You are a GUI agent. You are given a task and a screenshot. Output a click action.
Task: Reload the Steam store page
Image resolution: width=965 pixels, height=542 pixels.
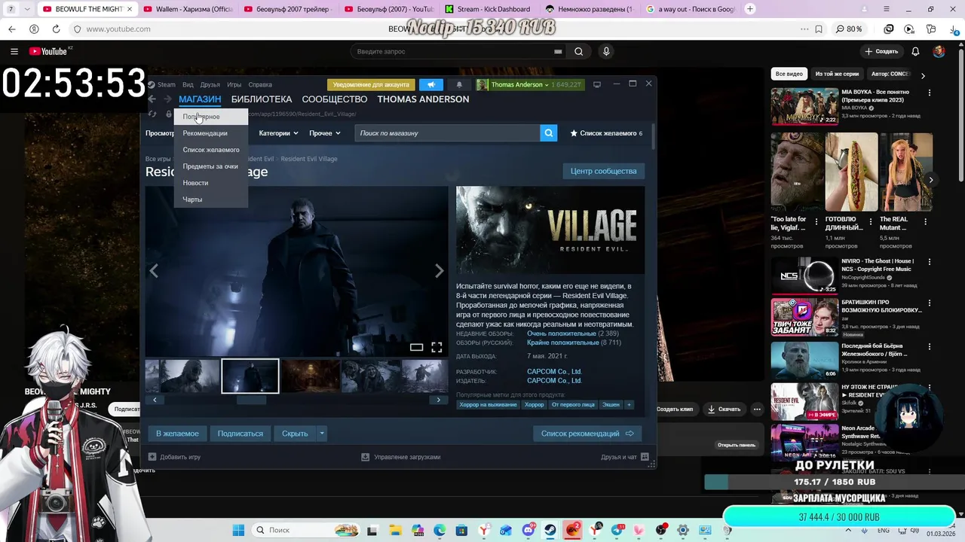tap(152, 114)
